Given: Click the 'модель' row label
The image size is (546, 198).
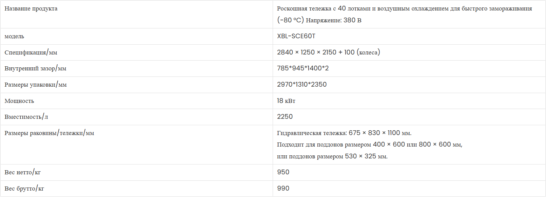Looking at the screenshot, I should 14,36.
